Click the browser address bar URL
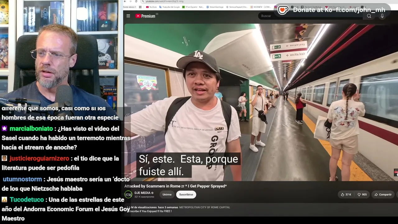This screenshot has height=224, width=398. point(165,2)
